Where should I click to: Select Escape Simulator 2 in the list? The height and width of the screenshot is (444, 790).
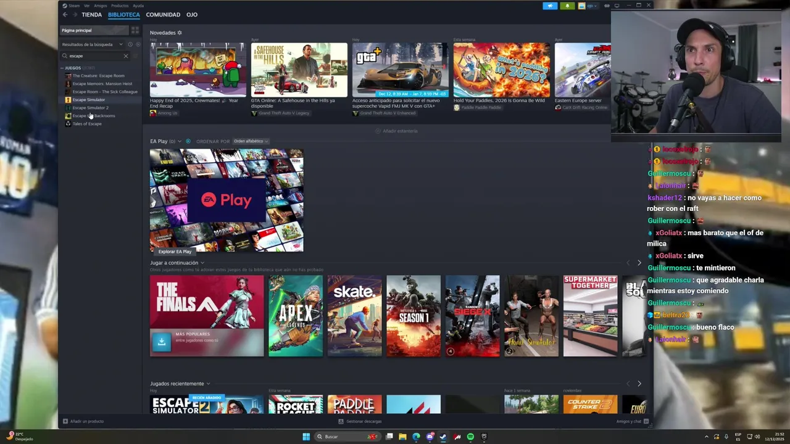90,108
